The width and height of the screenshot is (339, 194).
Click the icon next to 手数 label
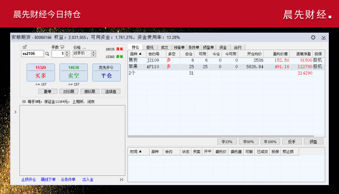(62, 47)
